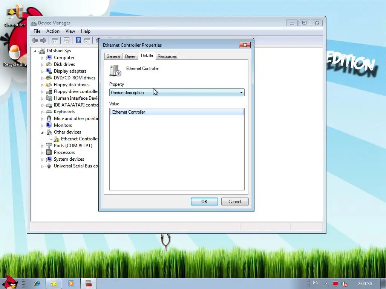
Task: Click the Display adapters icon
Action: pyautogui.click(x=49, y=71)
